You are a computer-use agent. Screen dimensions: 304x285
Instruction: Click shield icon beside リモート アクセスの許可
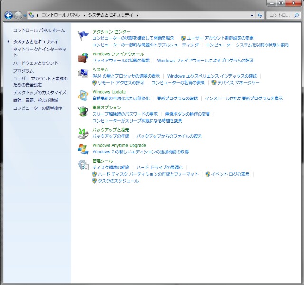(x=95, y=83)
